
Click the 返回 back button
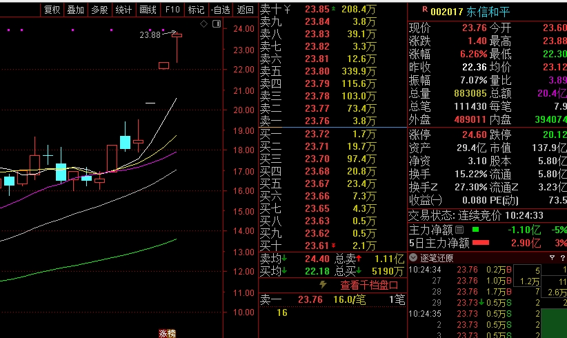[x=245, y=10]
